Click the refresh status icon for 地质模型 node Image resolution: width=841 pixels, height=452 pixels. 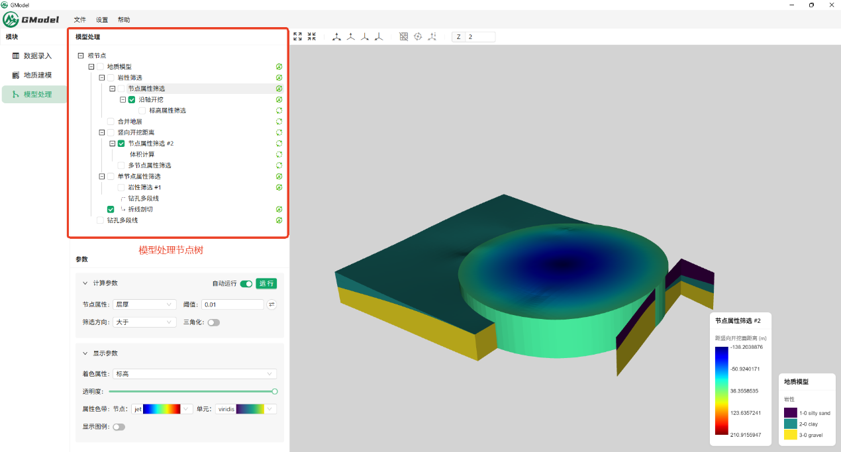pos(279,67)
